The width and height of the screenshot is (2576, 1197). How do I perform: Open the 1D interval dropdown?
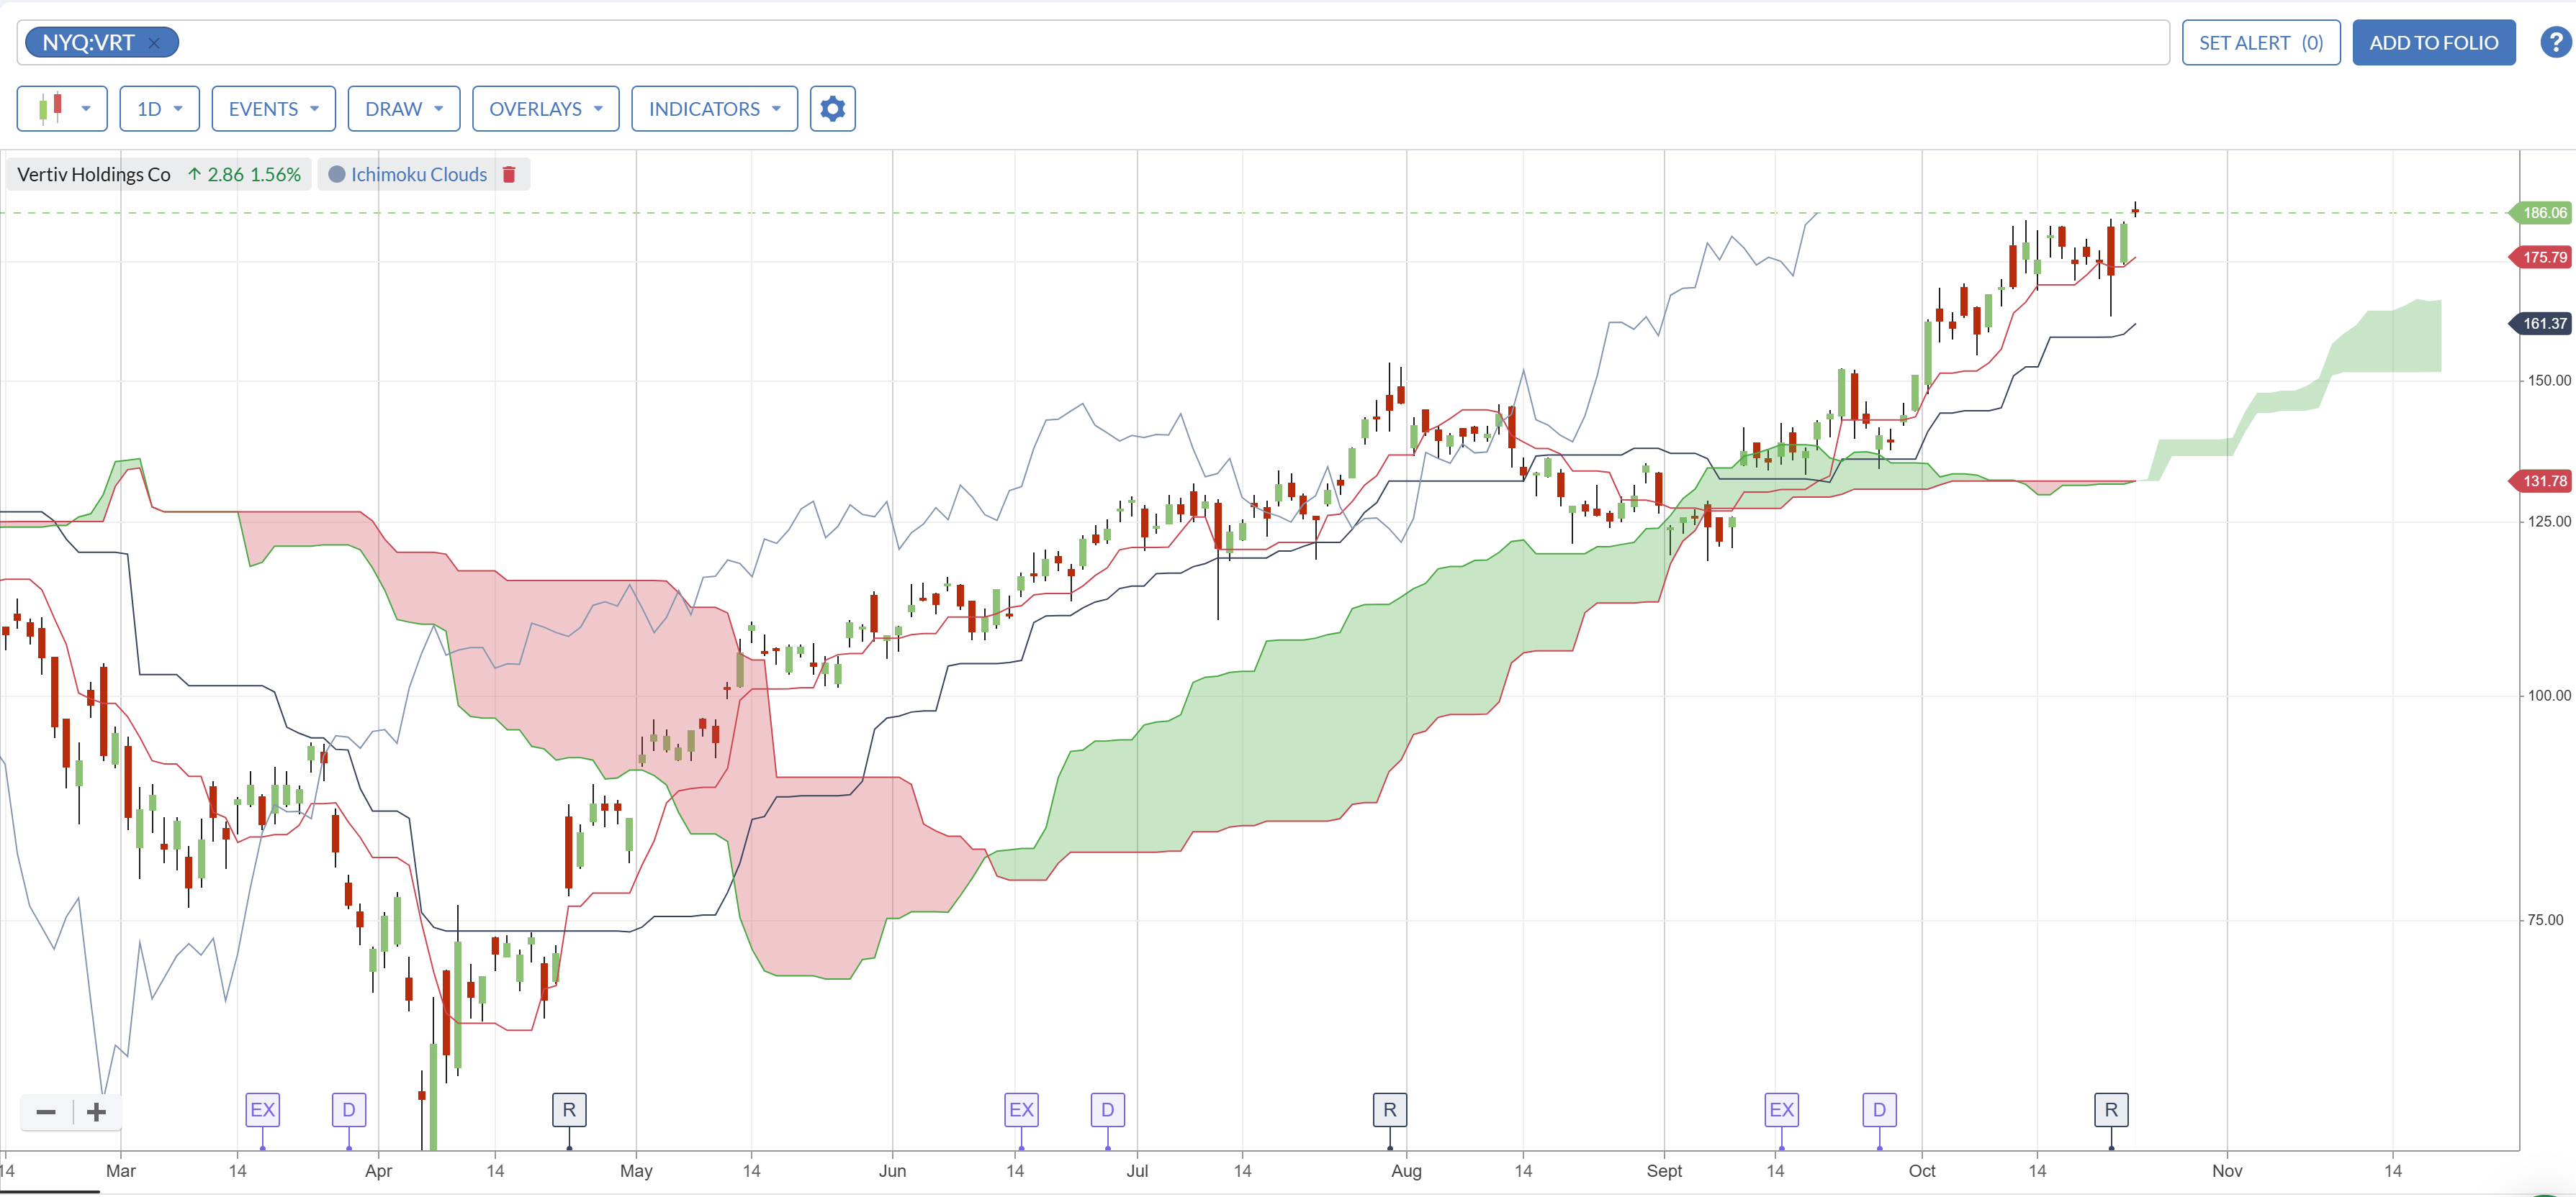[159, 108]
